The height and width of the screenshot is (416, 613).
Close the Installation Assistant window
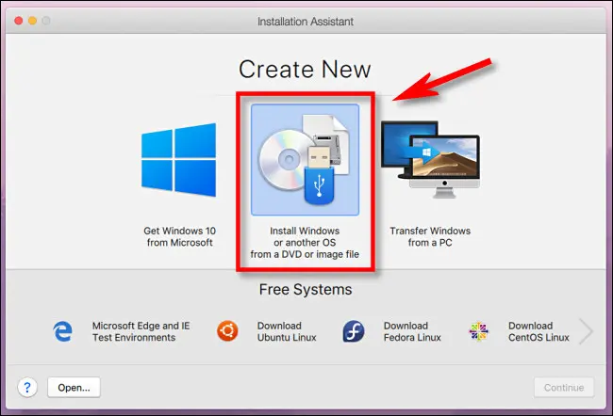[18, 21]
